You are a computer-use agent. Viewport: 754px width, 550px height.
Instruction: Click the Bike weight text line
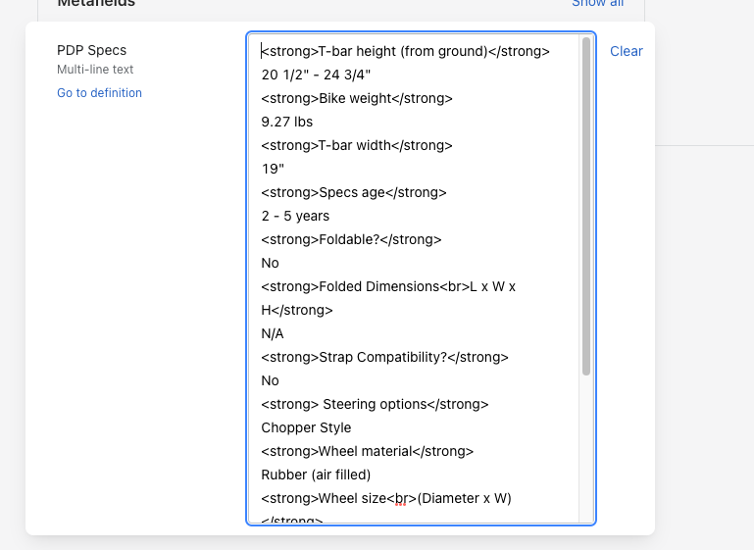click(357, 98)
